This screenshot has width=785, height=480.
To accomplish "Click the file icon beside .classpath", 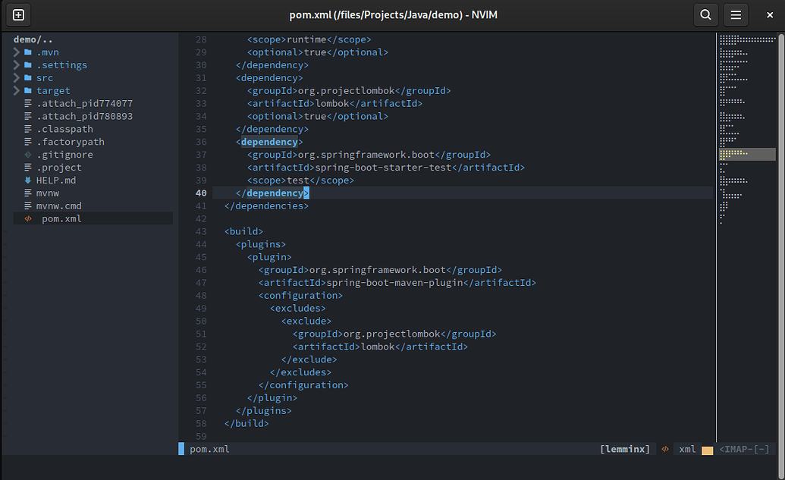I will point(28,129).
